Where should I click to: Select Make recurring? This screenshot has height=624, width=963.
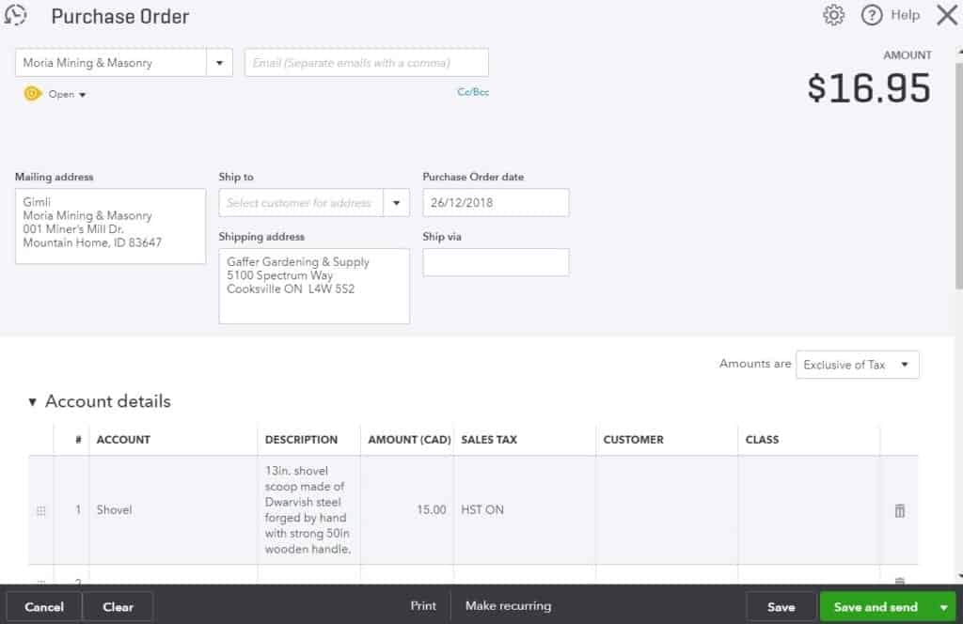point(508,606)
